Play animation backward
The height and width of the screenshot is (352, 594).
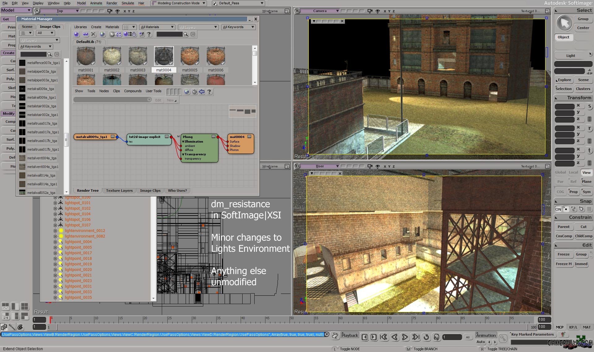[394, 337]
